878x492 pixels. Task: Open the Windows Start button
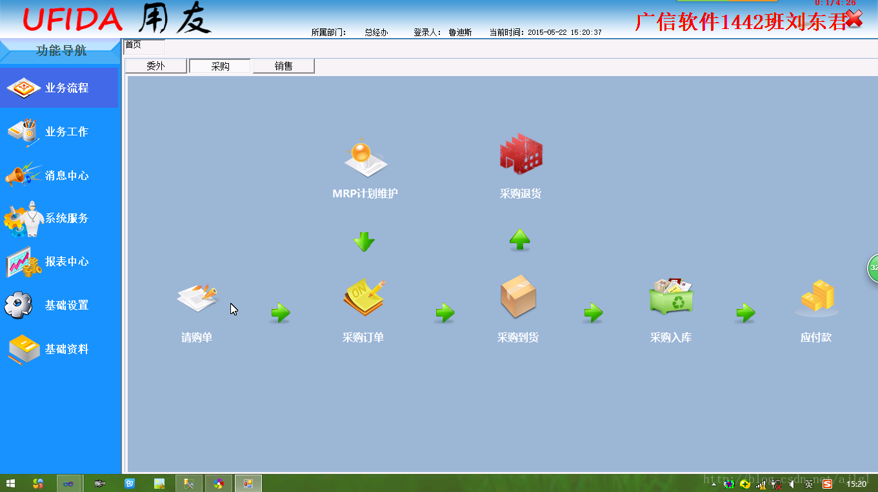[x=11, y=483]
